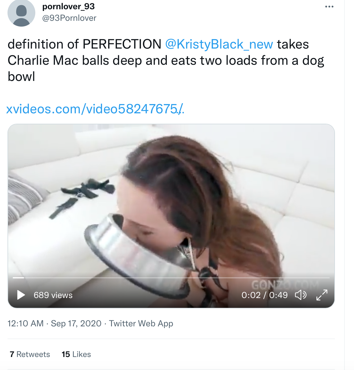The width and height of the screenshot is (354, 370).
Task: Enter fullscreen using the expand arrows icon
Action: tap(322, 295)
